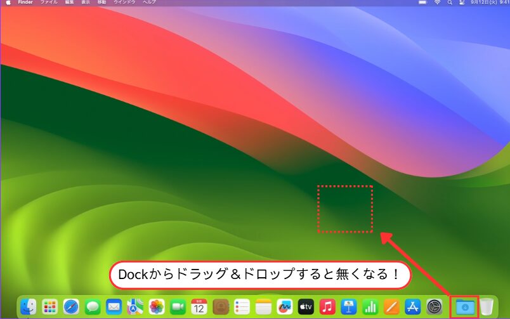
Task: Expand the Downloads folder stack
Action: click(465, 307)
